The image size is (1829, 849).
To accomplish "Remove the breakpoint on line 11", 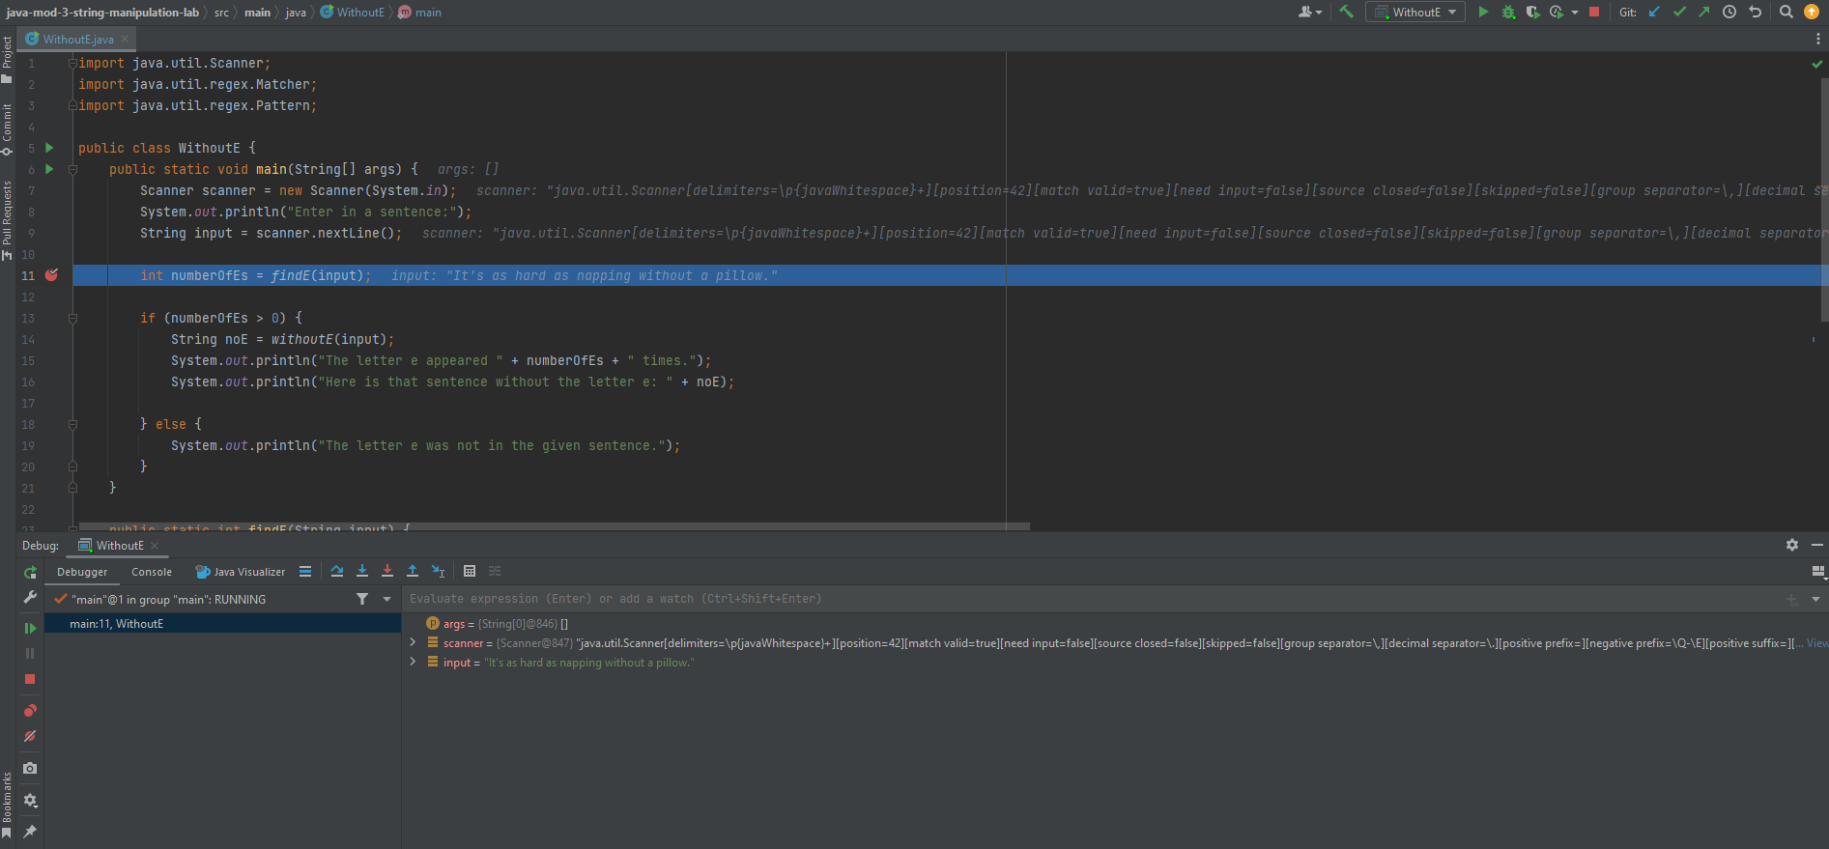I will (x=51, y=275).
